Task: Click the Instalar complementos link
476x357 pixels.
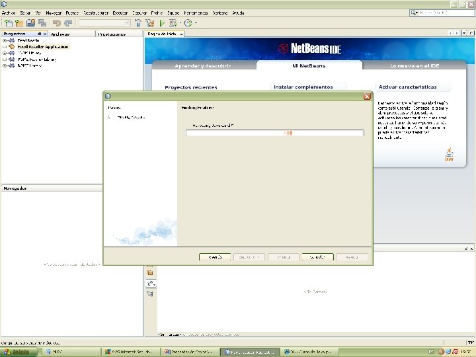Action: (x=303, y=87)
